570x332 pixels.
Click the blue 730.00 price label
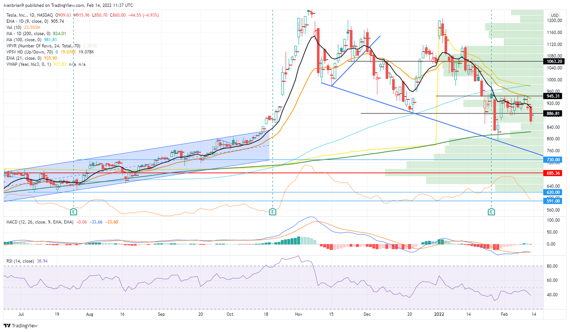coord(553,160)
